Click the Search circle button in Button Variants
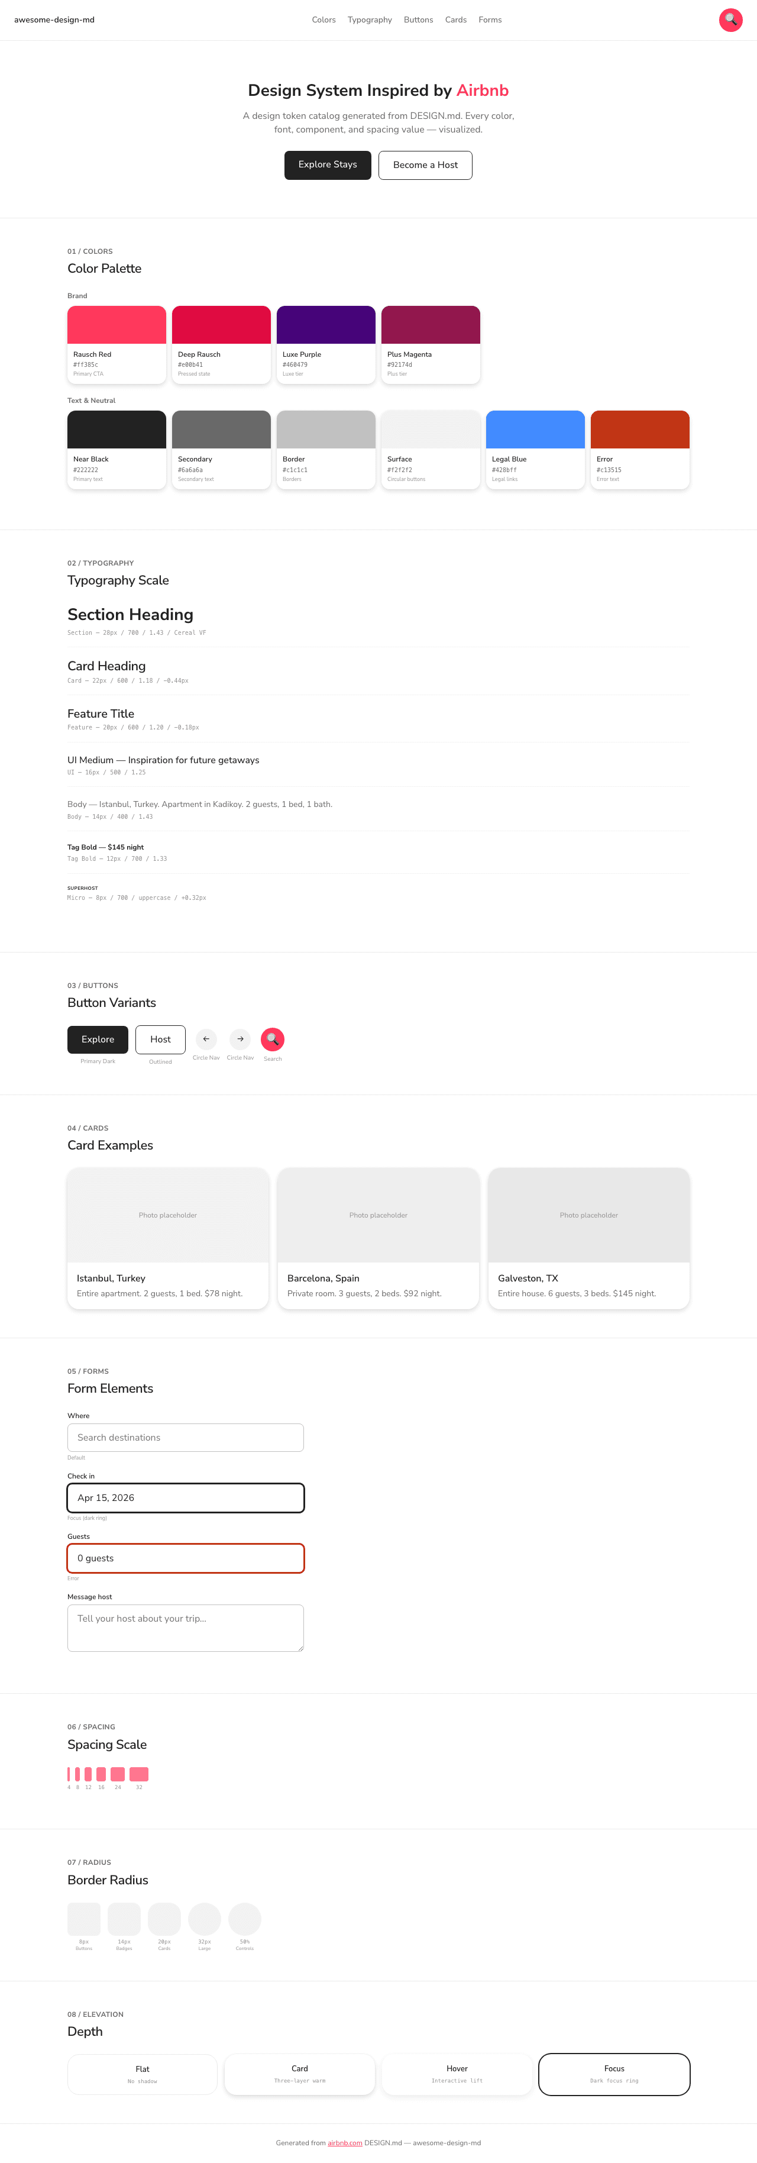This screenshot has width=757, height=2163. [273, 1039]
